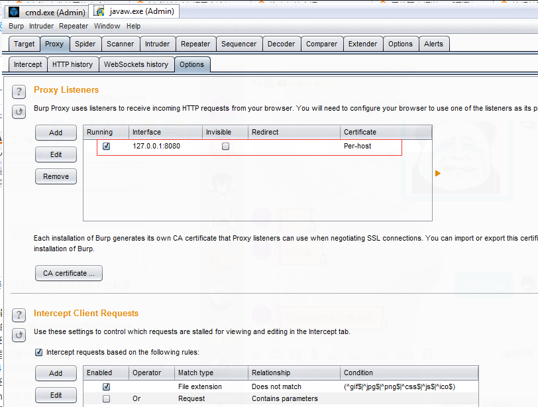Click the cmd.exe cube icon

point(14,12)
